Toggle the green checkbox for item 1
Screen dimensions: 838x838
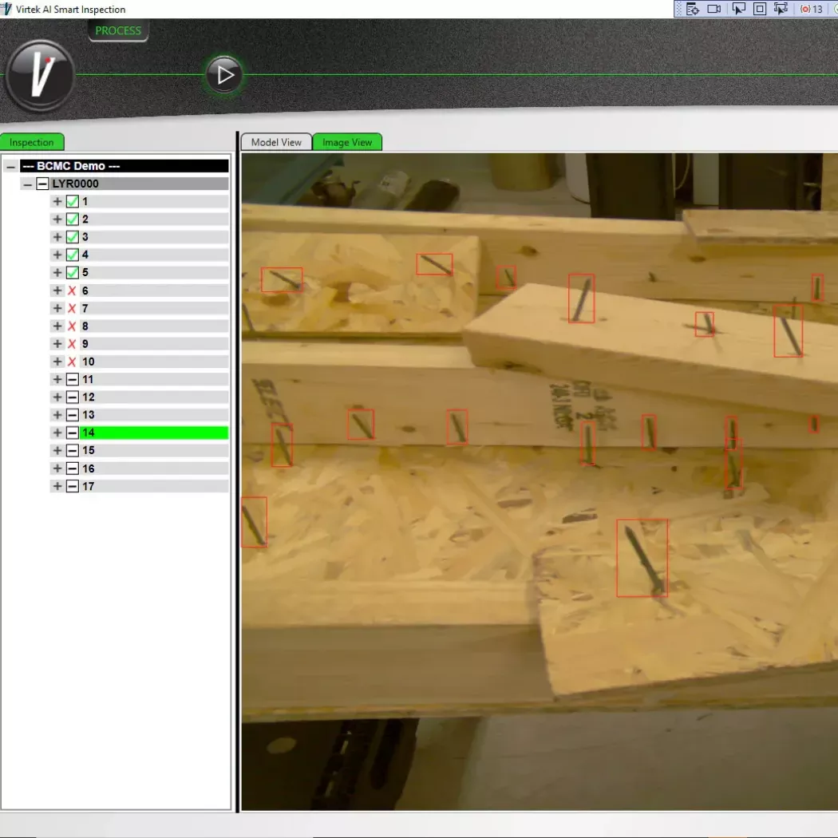pos(72,202)
